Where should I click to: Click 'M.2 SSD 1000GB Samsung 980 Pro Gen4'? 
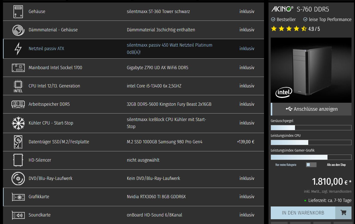[x=164, y=142]
